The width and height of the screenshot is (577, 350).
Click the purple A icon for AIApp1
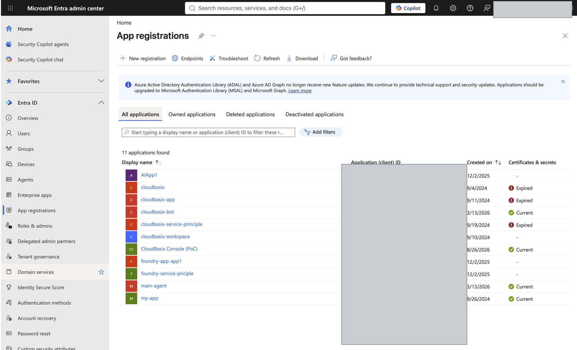tap(131, 175)
